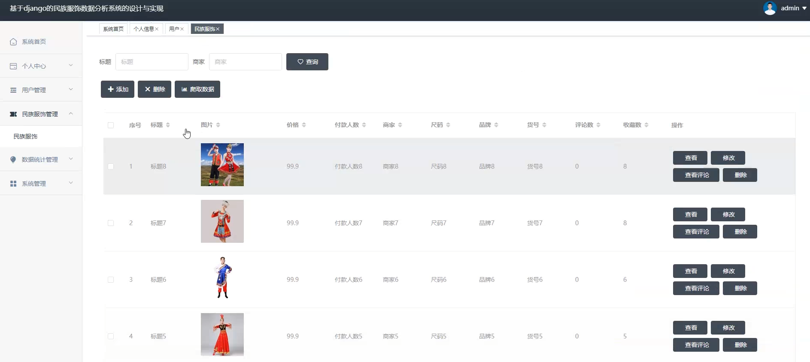Tick the checkbox for row 标题5
810x362 pixels.
111,336
